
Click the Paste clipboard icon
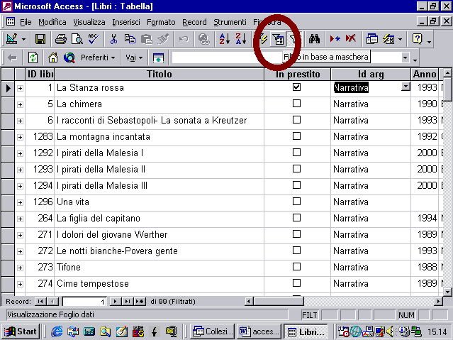pos(147,39)
